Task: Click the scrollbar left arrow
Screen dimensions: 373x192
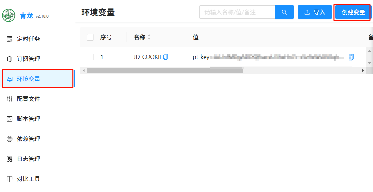Action: 83,70
